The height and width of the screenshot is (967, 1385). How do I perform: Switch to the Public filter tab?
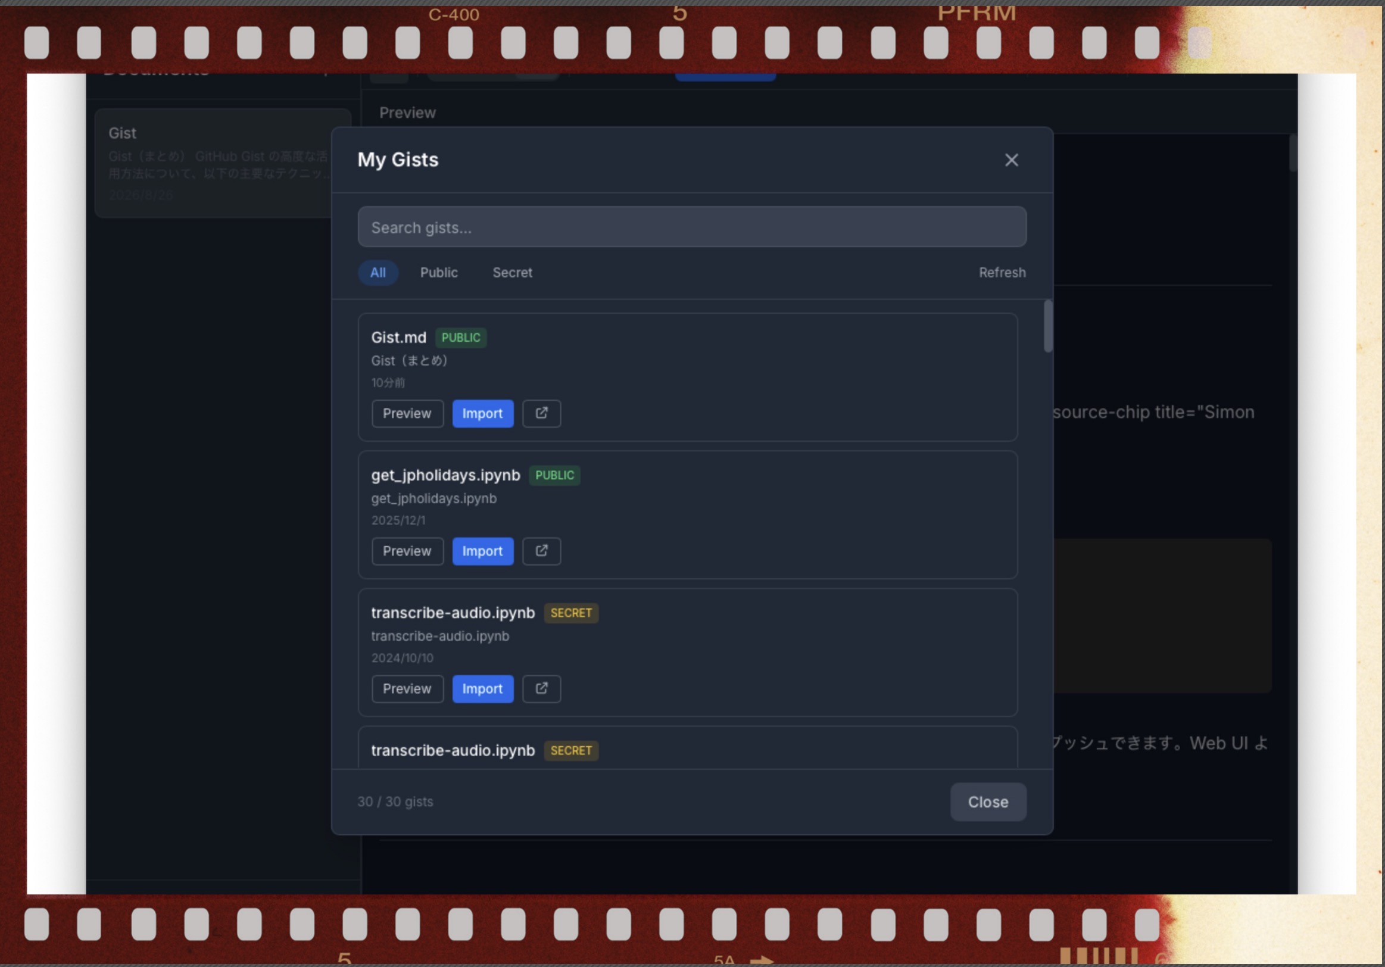pyautogui.click(x=438, y=273)
